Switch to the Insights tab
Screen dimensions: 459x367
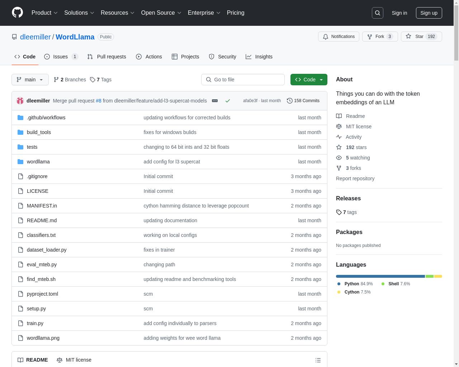[259, 57]
